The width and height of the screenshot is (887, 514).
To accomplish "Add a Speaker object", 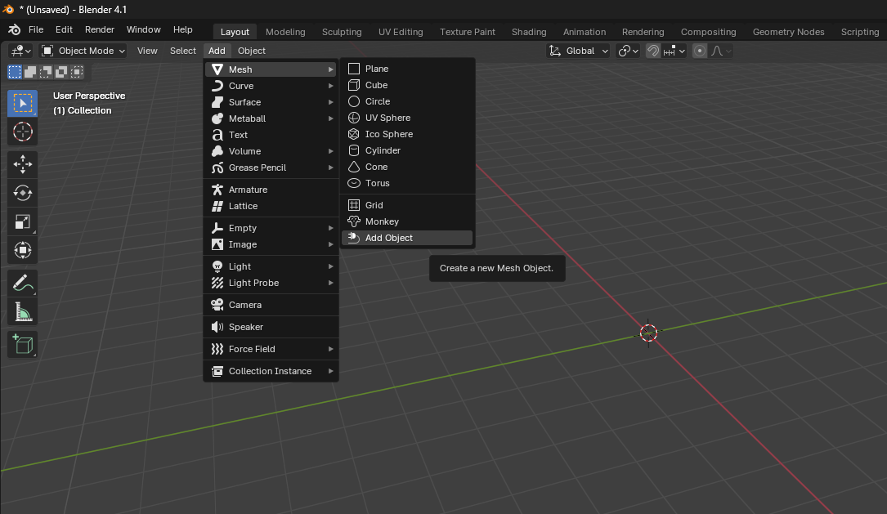I will coord(271,327).
